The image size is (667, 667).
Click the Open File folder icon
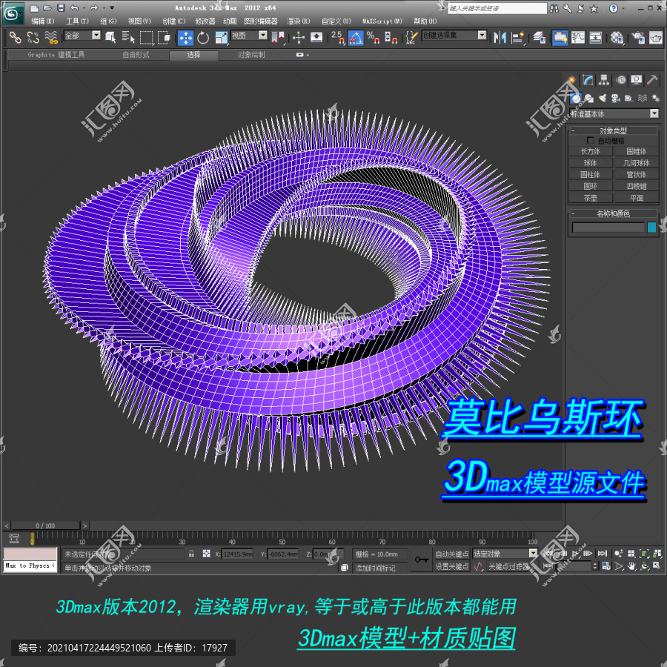click(47, 8)
